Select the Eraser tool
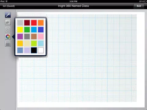The width and height of the screenshot is (147, 110). [x=8, y=22]
